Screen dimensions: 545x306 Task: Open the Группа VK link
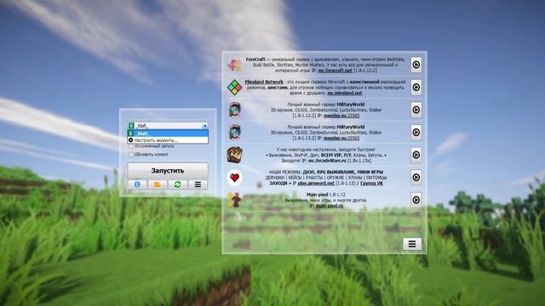[x=371, y=183]
